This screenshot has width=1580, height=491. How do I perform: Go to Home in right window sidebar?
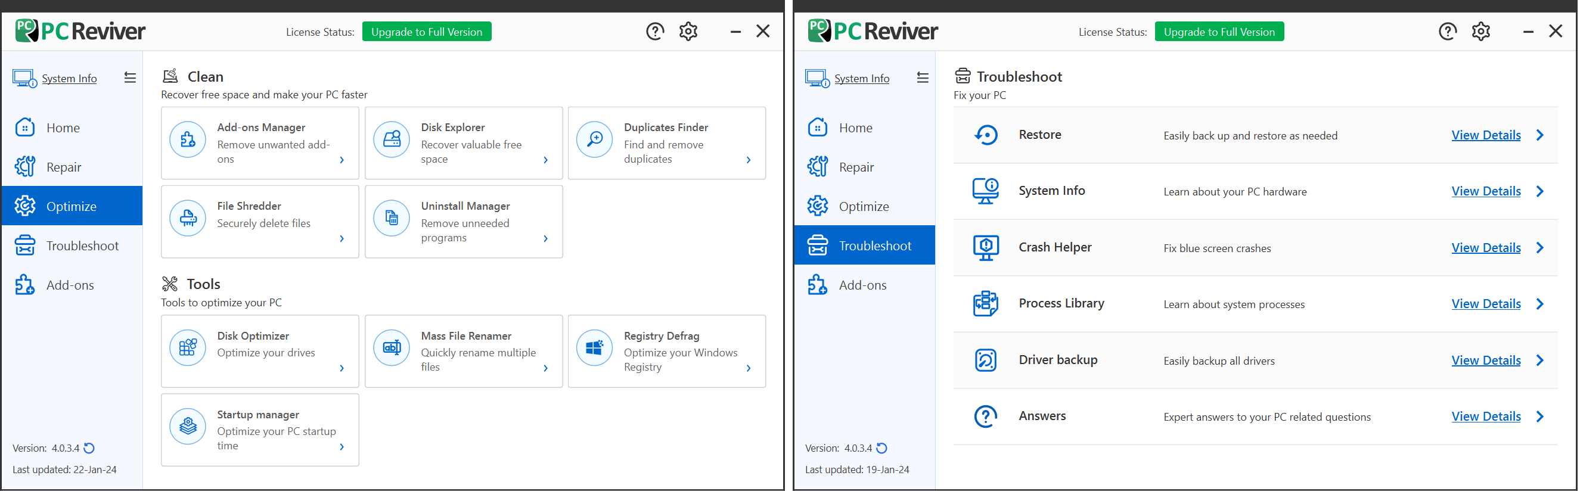pyautogui.click(x=865, y=128)
